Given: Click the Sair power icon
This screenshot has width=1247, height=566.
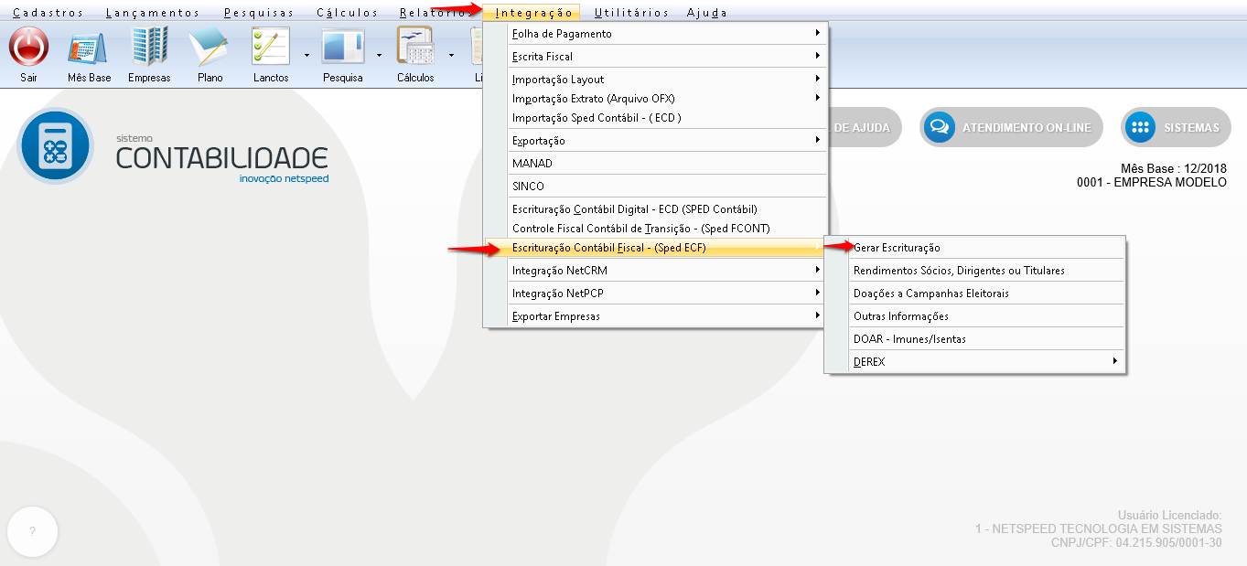Looking at the screenshot, I should click(x=28, y=46).
